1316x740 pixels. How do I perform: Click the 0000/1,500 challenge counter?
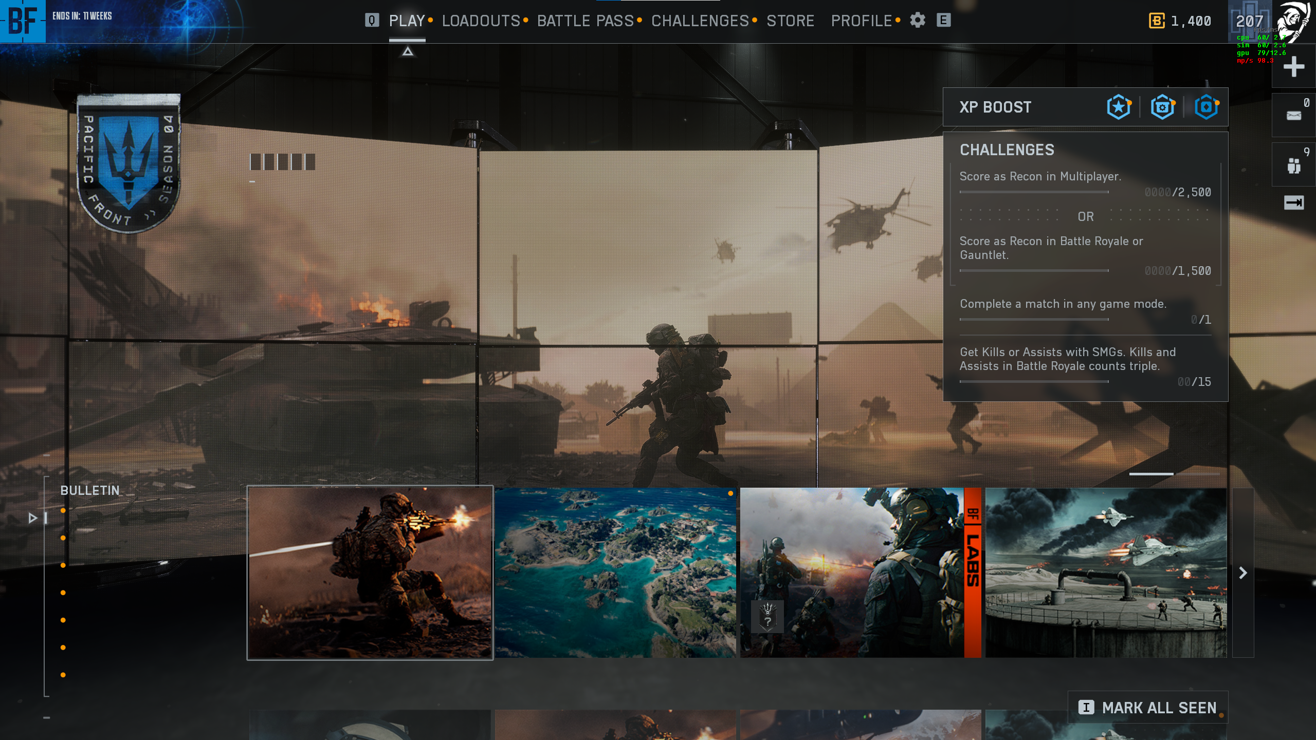1177,271
